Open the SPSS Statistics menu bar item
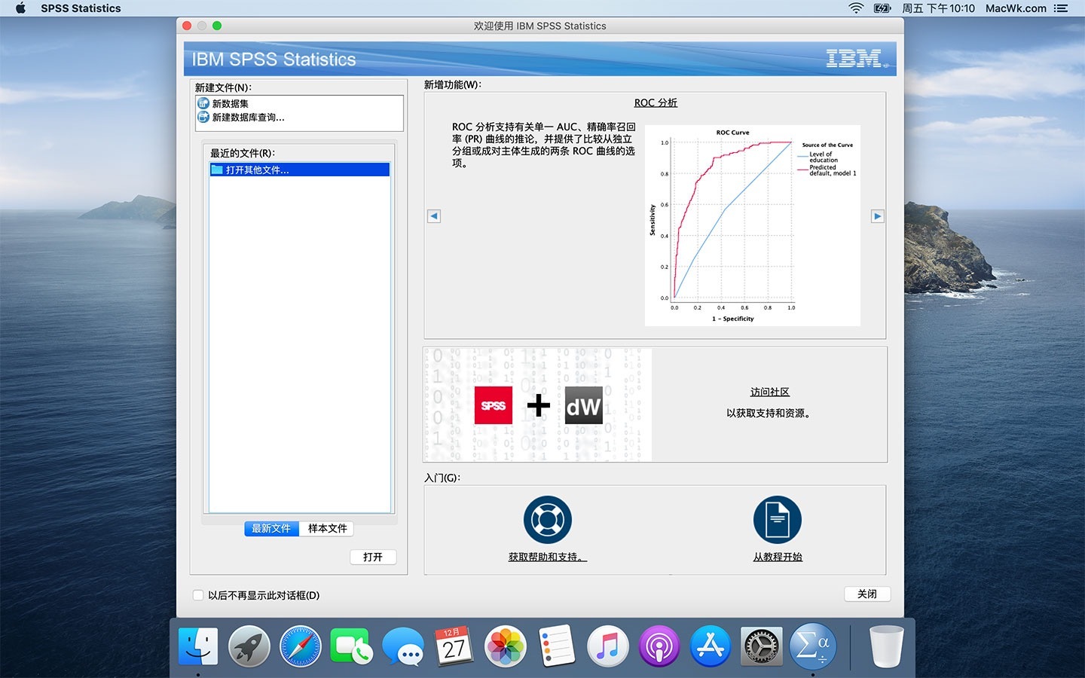 [x=81, y=8]
